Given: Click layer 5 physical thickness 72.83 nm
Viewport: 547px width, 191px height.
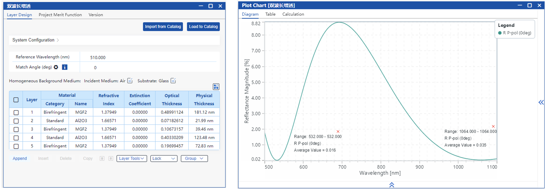Looking at the screenshot, I should (x=204, y=146).
